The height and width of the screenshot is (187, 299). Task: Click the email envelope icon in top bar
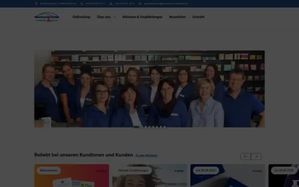pos(140,3)
